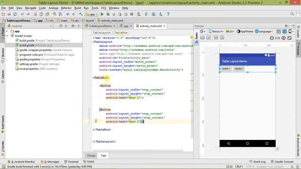This screenshot has height=169, width=301.
Task: Click the Copy toolbar icon
Action: (41, 14)
